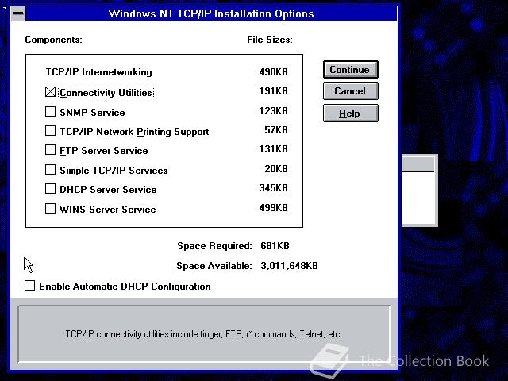
Task: Enable the DHCP Server Service option
Action: click(51, 189)
